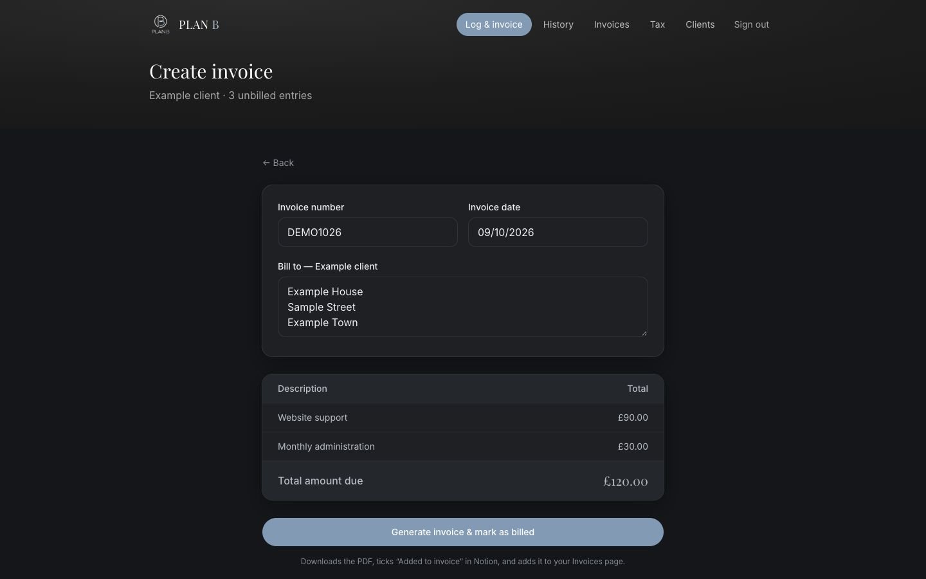Click the 'Bill to — Example client' label
Viewport: 926px width, 579px height.
tap(328, 266)
